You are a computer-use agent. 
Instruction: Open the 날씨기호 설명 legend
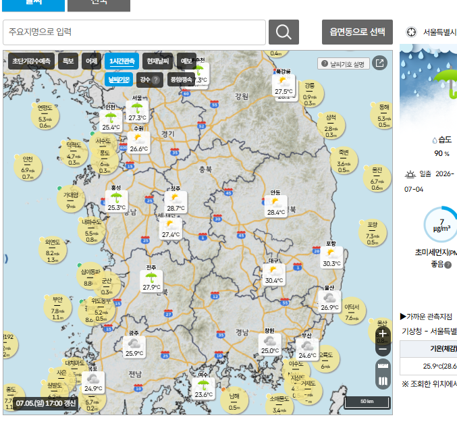(344, 63)
